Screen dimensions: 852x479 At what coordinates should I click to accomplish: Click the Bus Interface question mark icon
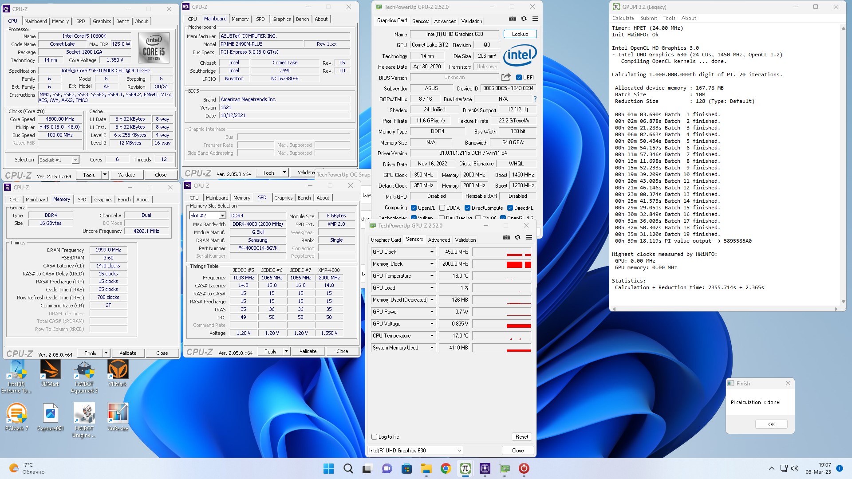535,99
